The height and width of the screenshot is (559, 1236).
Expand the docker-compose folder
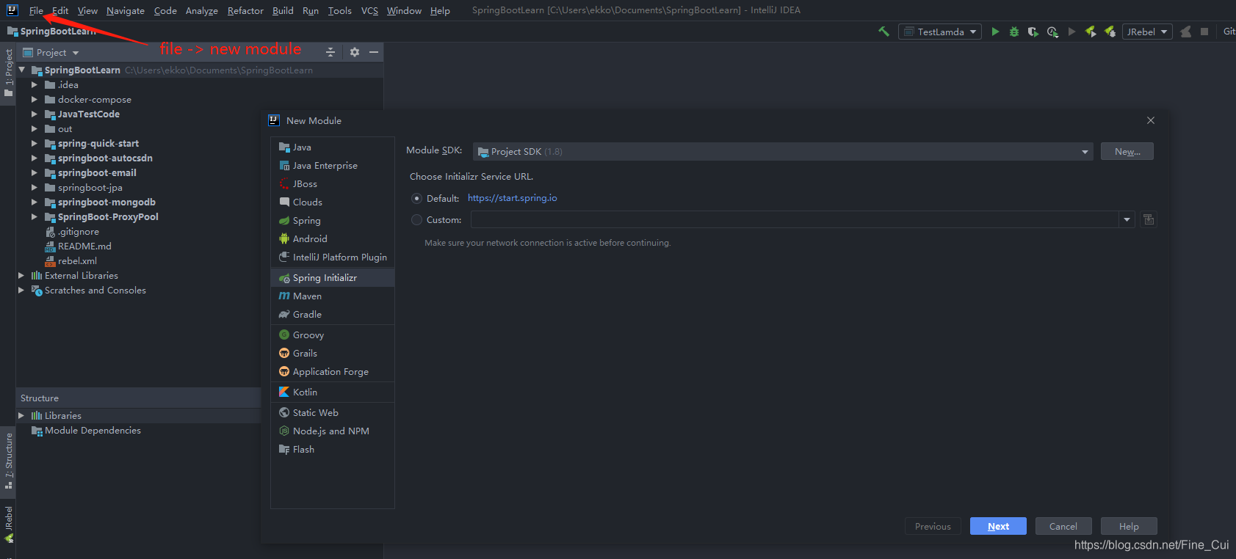34,100
